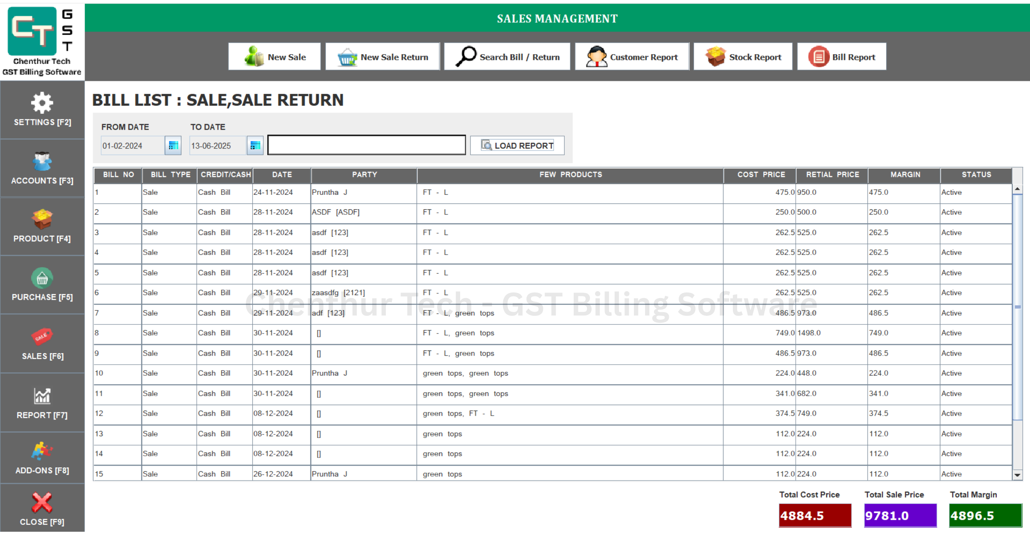
Task: Open the To Date calendar picker
Action: (255, 145)
